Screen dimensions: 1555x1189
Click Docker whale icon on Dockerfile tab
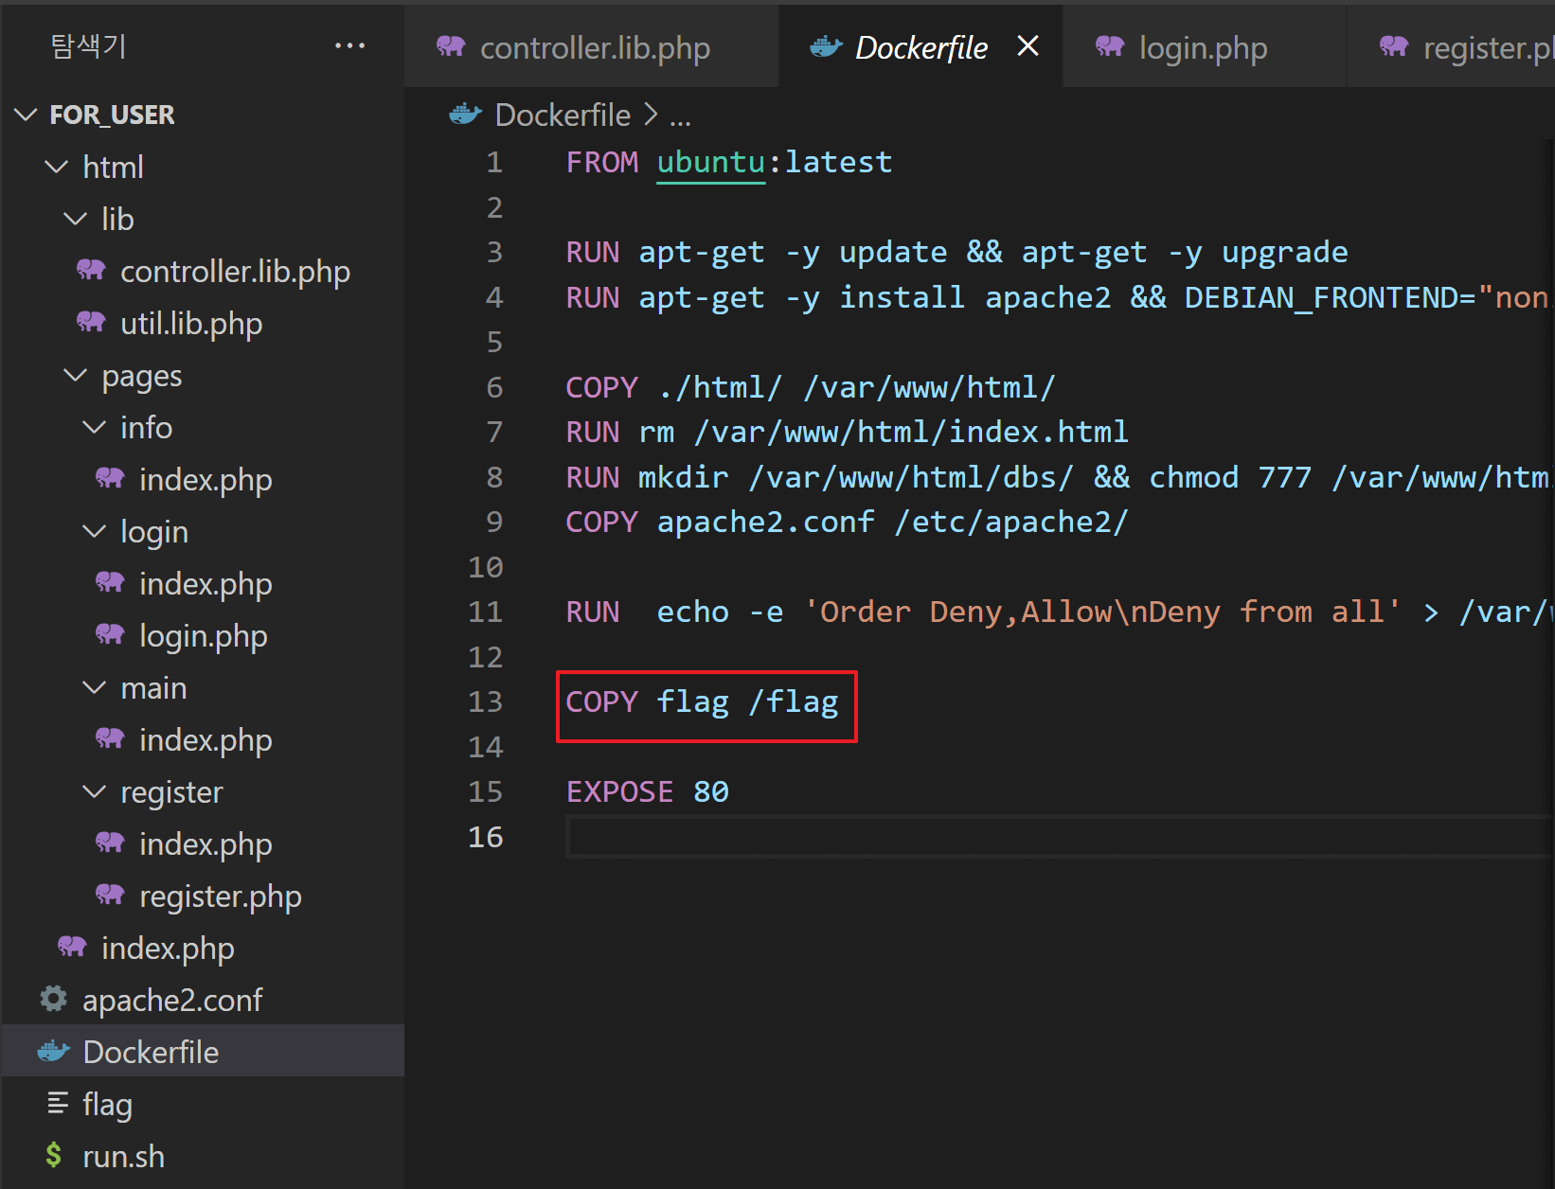(x=827, y=46)
